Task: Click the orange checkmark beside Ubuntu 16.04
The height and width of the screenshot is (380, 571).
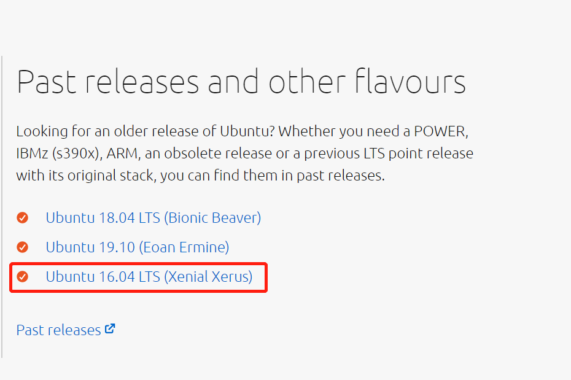Action: (x=22, y=277)
